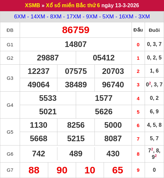Select the G7 number 90
164x178 pixels.
62,170
